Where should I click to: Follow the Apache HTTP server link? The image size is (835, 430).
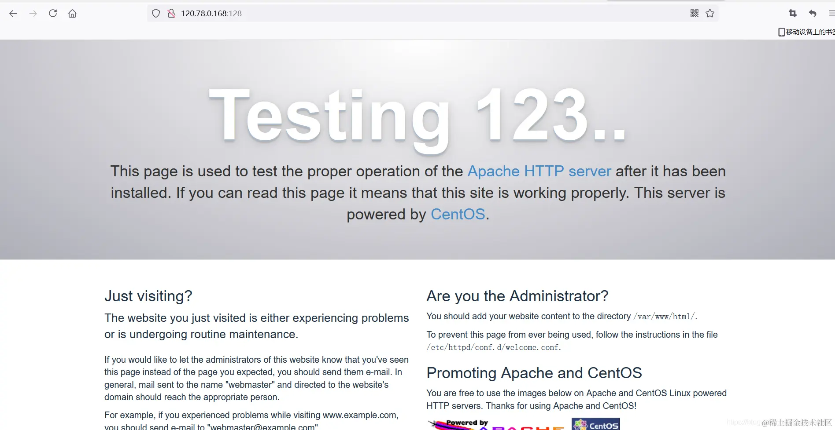point(539,171)
